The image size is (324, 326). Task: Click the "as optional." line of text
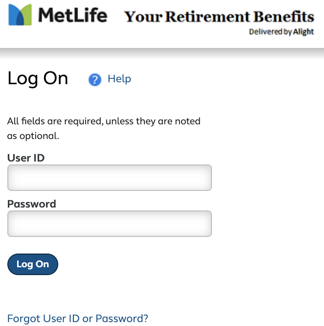[33, 136]
